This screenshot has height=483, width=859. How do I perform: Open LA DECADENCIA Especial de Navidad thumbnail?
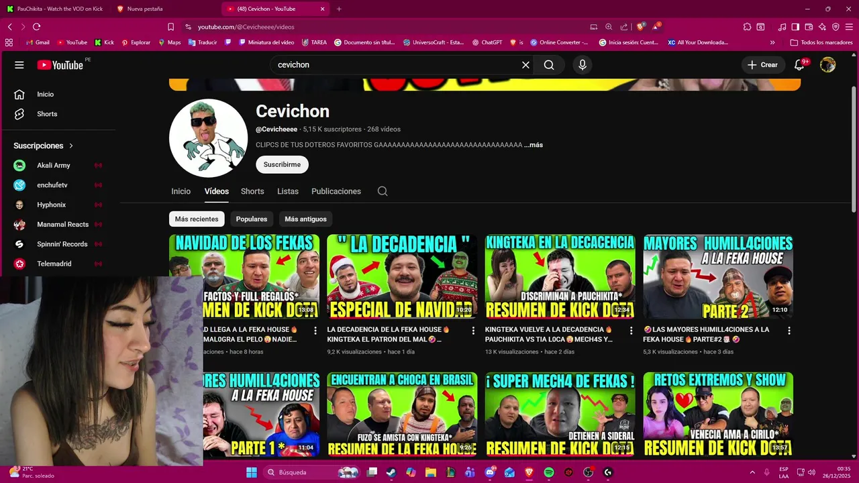(402, 276)
